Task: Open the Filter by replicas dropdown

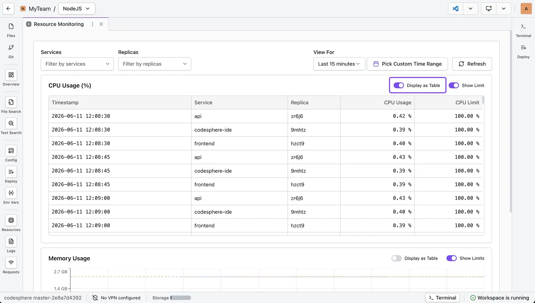Action: coord(154,64)
